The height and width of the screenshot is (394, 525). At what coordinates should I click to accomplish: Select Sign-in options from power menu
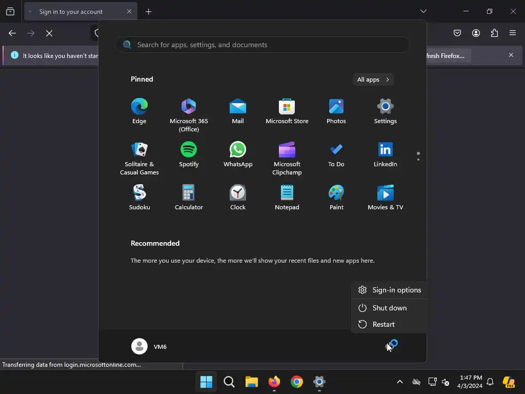tap(390, 290)
